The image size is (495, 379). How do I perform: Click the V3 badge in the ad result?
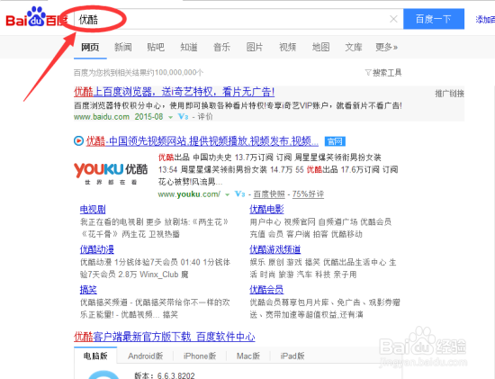click(x=183, y=116)
